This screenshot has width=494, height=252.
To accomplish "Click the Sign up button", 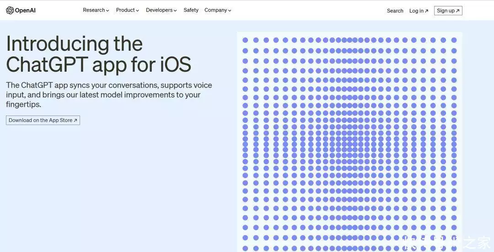I will pyautogui.click(x=448, y=10).
